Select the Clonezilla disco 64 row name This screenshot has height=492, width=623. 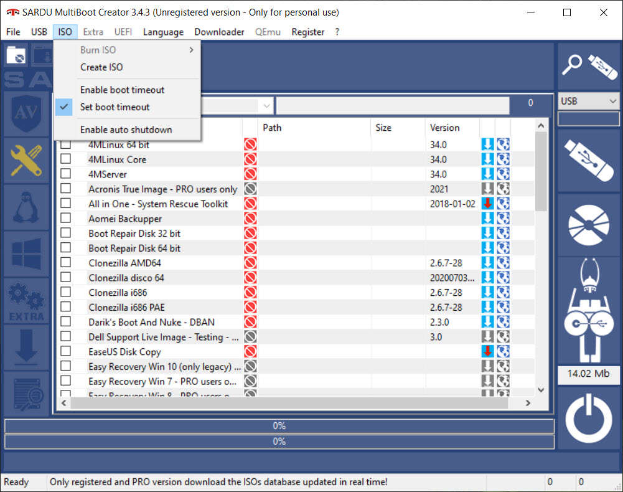126,278
